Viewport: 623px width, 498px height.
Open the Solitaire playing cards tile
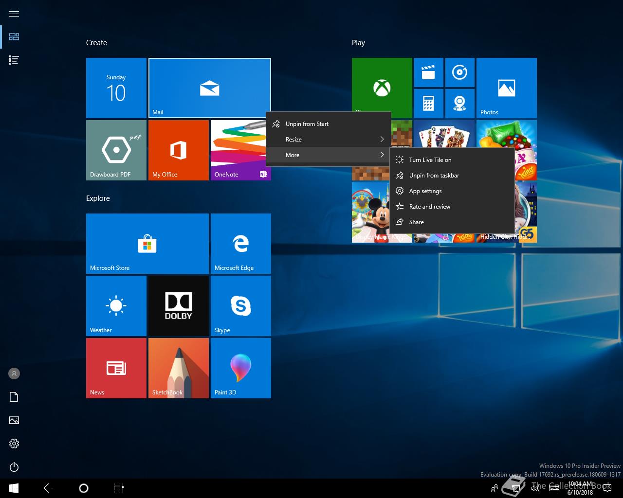pyautogui.click(x=444, y=134)
